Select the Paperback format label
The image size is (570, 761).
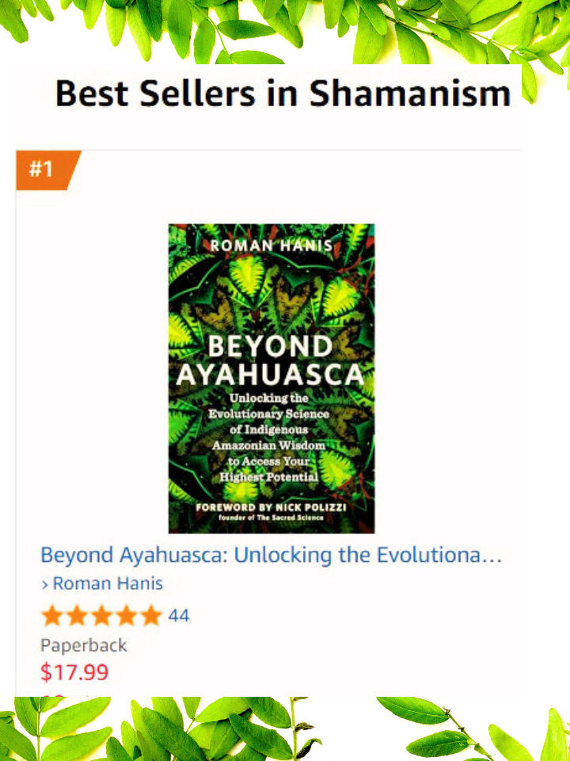tap(84, 645)
